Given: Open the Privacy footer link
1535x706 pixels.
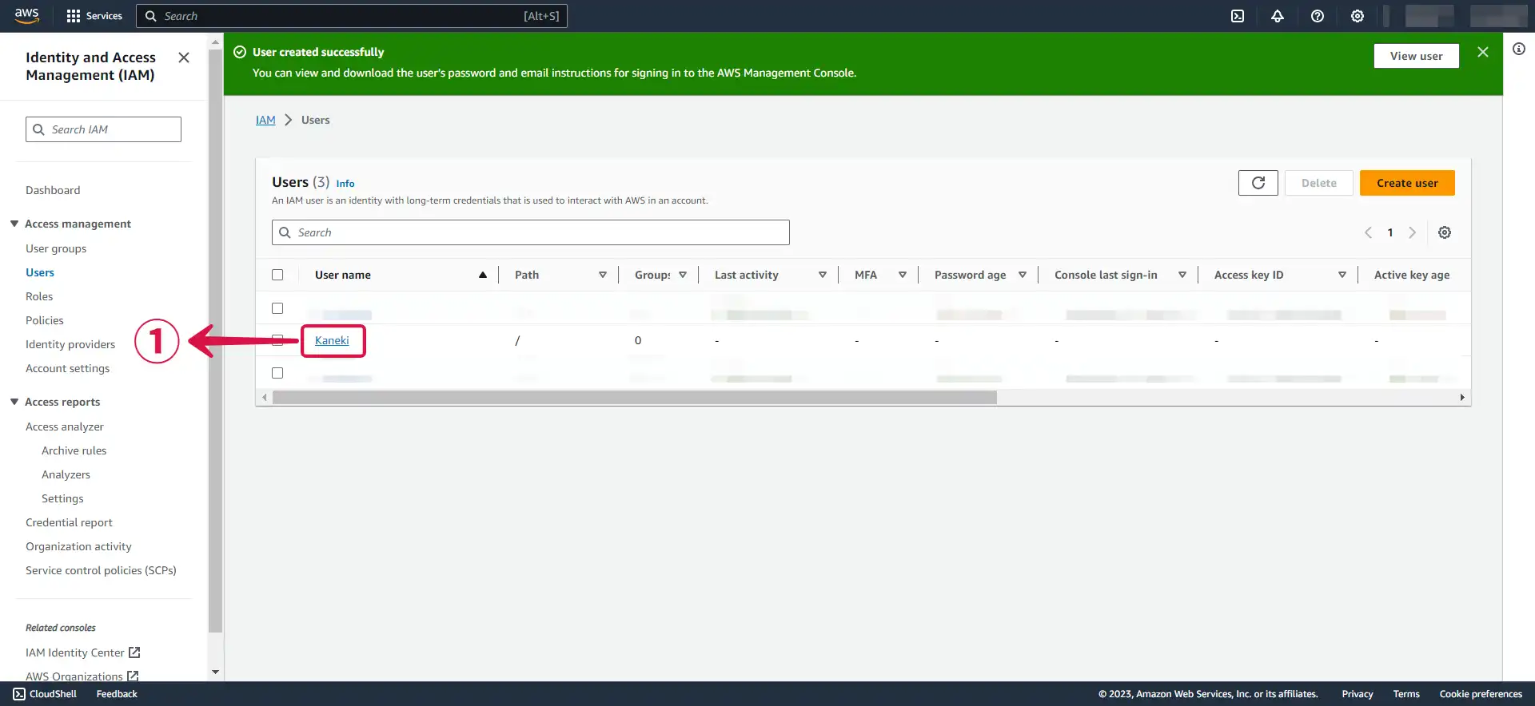Looking at the screenshot, I should [x=1358, y=694].
